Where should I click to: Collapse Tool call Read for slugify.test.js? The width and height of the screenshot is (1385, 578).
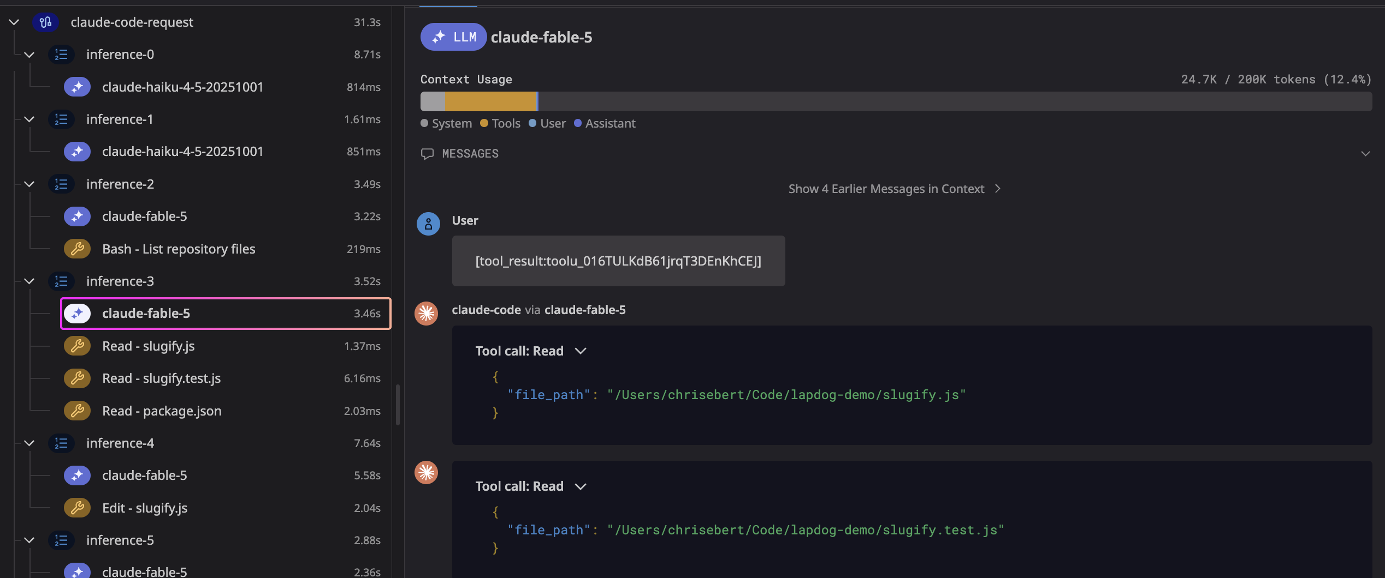coord(581,486)
